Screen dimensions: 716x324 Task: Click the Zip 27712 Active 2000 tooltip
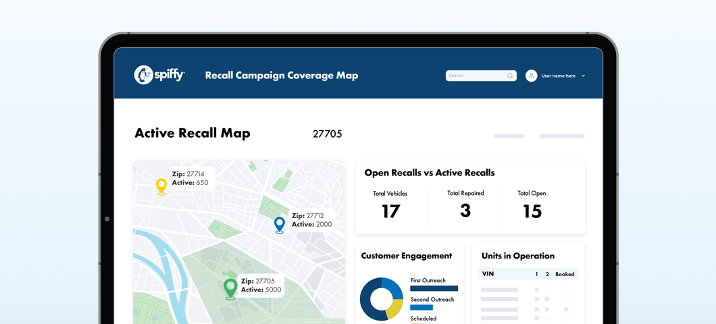tap(313, 220)
